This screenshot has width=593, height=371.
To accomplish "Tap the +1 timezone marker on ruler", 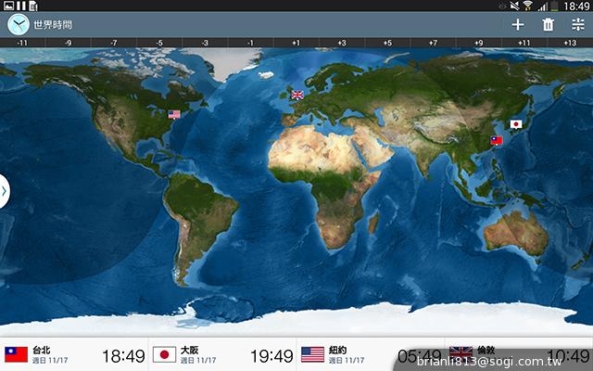I will 296,43.
